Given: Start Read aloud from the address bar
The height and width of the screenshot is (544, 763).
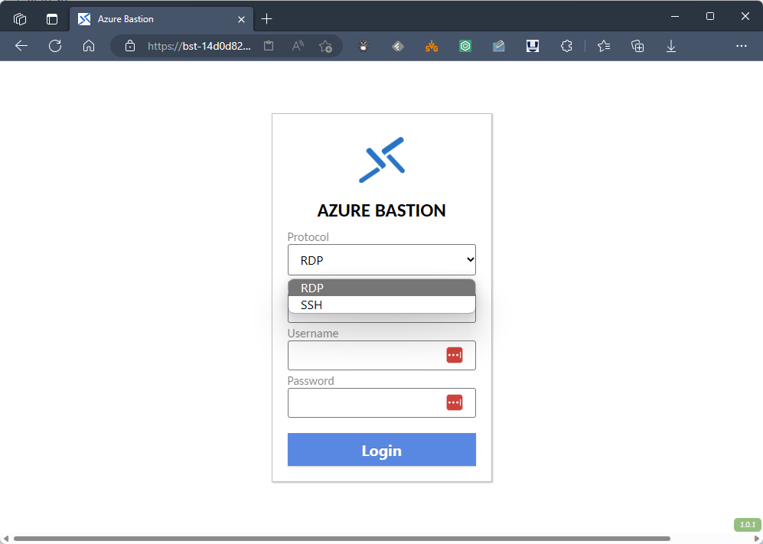Looking at the screenshot, I should pyautogui.click(x=298, y=46).
